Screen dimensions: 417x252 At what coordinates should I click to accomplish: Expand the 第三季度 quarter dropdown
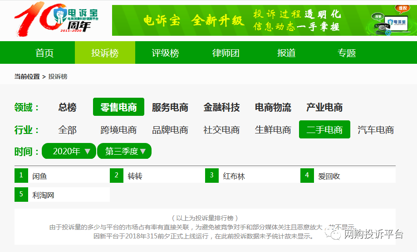point(124,151)
